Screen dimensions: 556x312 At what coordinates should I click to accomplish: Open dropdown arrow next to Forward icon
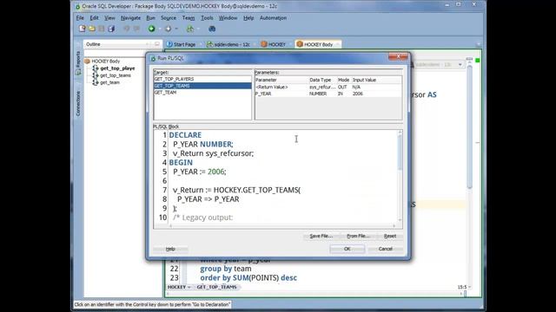(x=176, y=29)
